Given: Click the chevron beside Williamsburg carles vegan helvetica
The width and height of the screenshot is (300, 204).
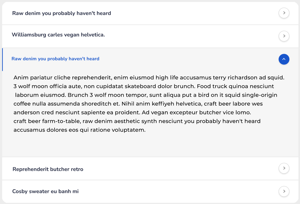Looking at the screenshot, I should 284,36.
